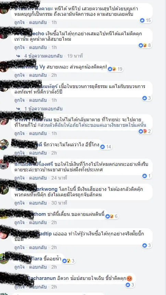Open the like and haha reactions showing 8
The height and width of the screenshot is (295, 166).
coord(145,45)
